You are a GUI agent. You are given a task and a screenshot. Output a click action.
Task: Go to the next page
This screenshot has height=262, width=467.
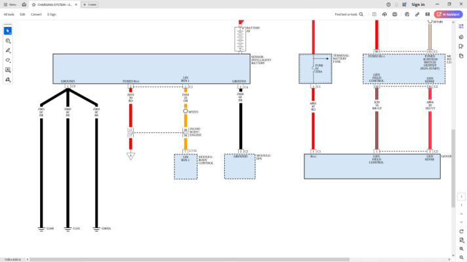(x=461, y=222)
